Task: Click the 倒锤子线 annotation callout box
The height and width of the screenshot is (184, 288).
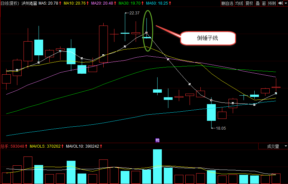Action: point(208,38)
